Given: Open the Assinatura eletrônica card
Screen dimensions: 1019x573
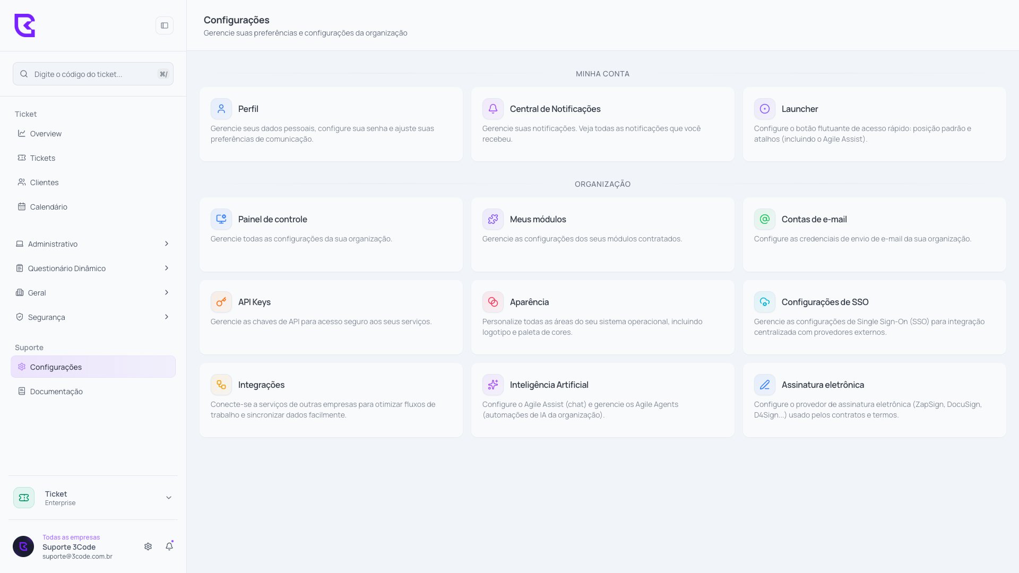Looking at the screenshot, I should coord(875,400).
